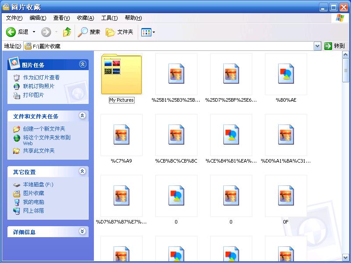Open the 帮助(H) menu
Screen dimensions: 351x263
[x=133, y=18]
